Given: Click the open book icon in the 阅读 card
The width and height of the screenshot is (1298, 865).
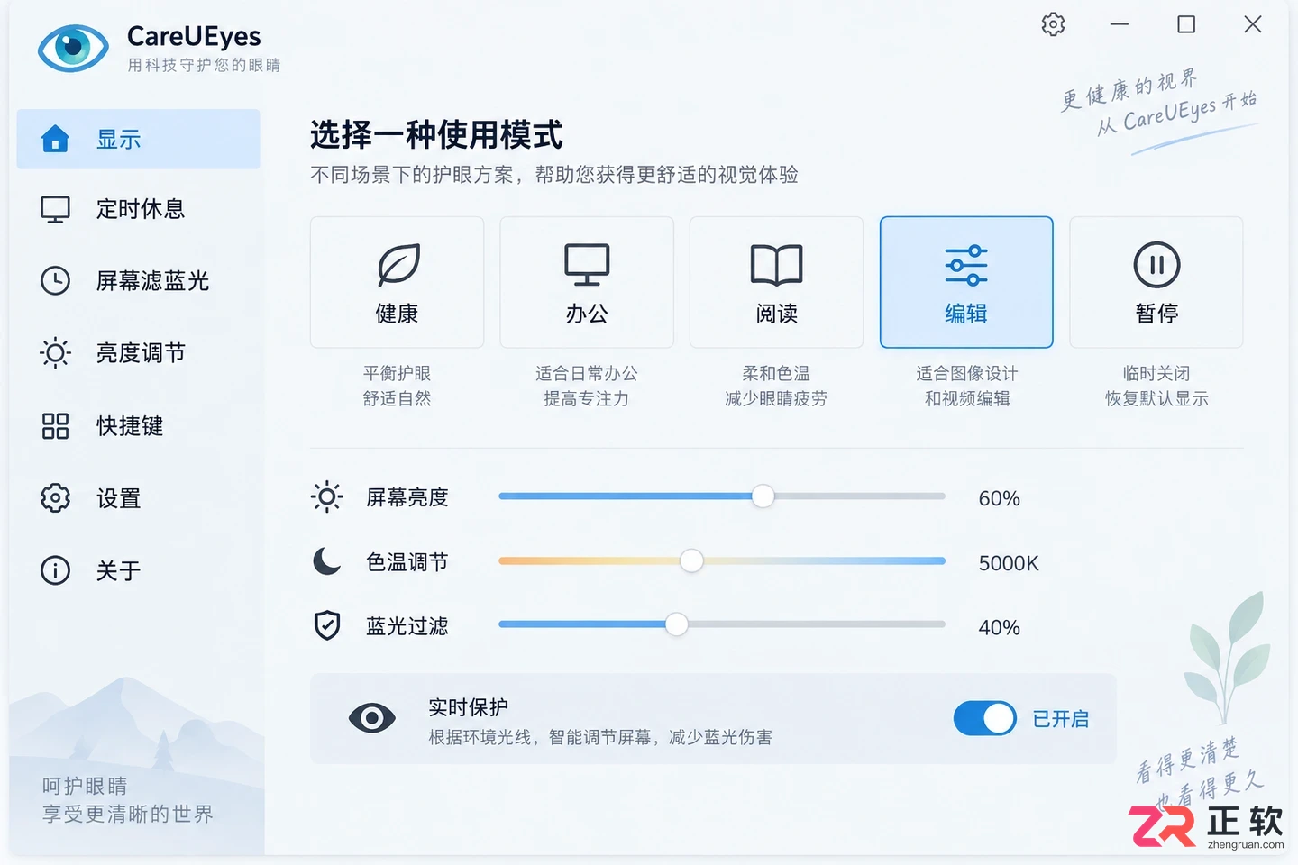Looking at the screenshot, I should (x=776, y=265).
